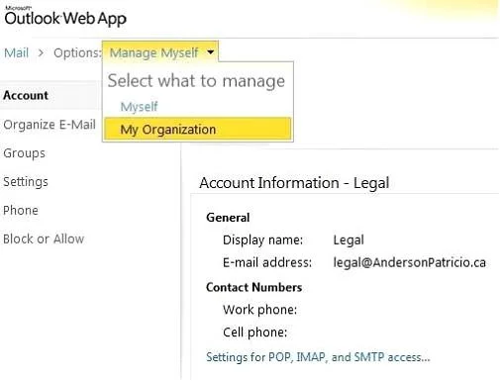Viewport: 500px width, 381px height.
Task: Open Block or Allow options
Action: (44, 238)
